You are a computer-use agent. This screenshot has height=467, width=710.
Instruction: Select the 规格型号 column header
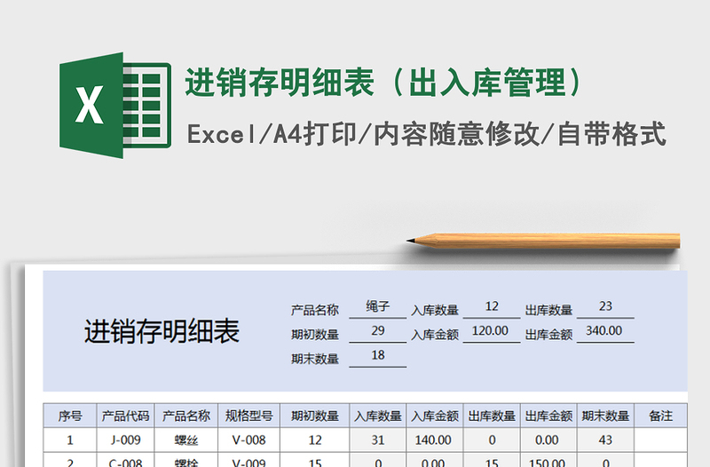click(x=249, y=416)
